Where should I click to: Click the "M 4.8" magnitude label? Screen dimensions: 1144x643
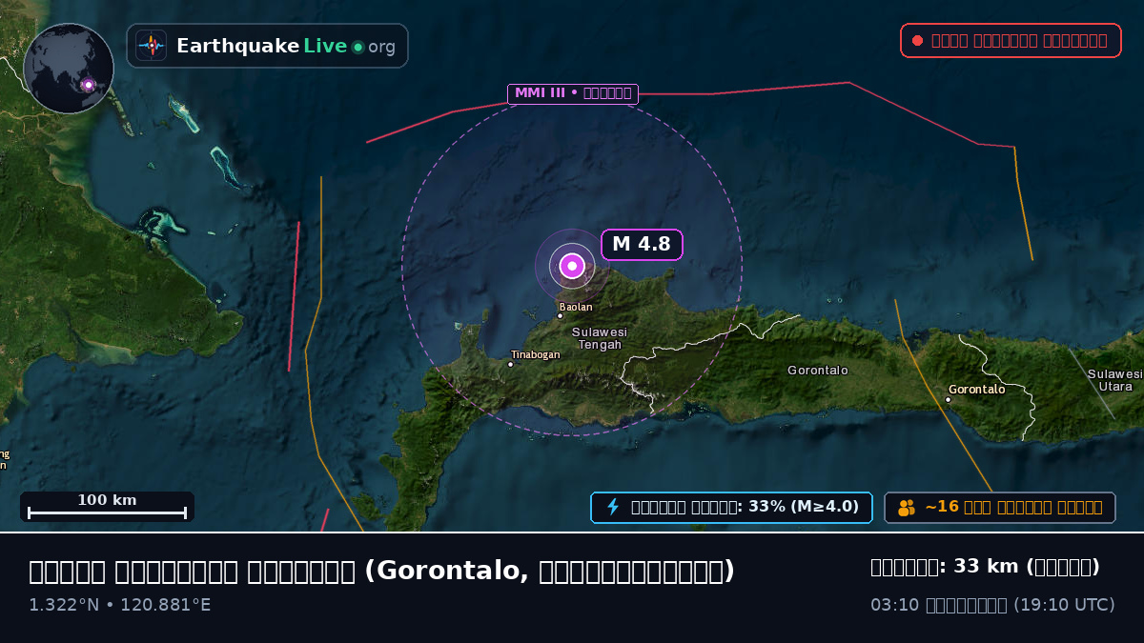[x=642, y=245]
